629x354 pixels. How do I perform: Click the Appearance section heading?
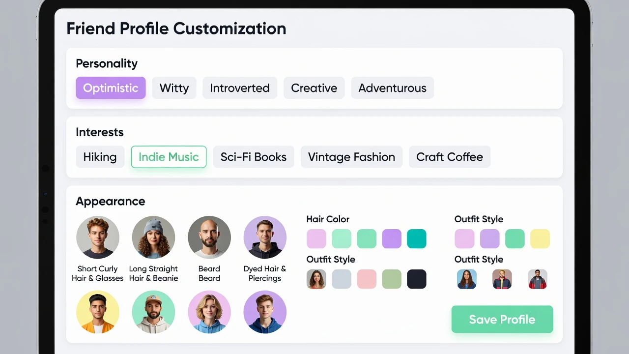point(111,202)
